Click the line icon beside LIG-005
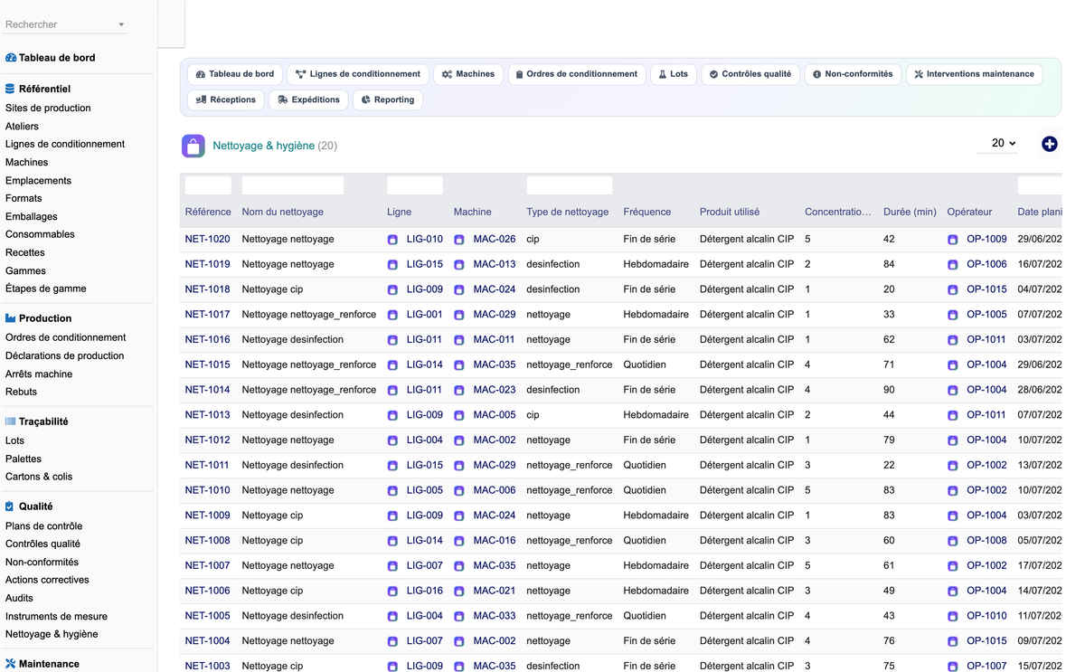The image size is (1085, 672). click(392, 490)
